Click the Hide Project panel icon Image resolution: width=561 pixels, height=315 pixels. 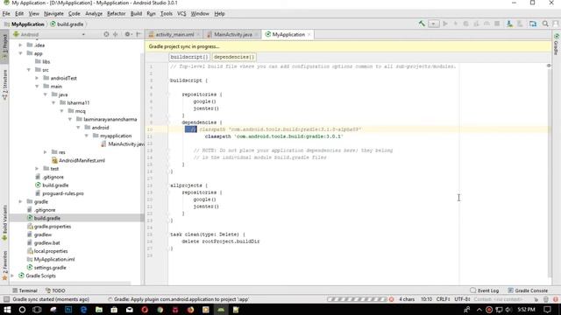click(138, 34)
